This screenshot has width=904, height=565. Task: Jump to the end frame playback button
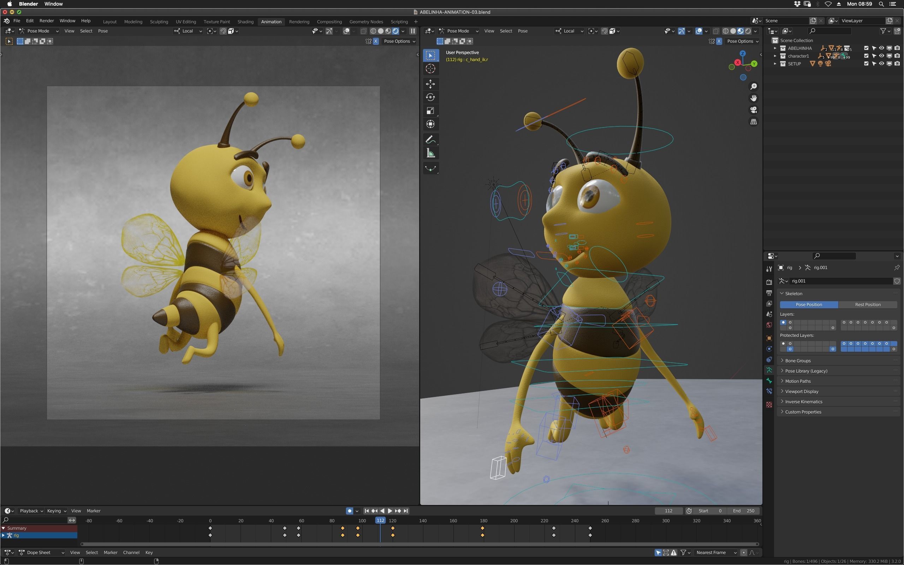(406, 511)
